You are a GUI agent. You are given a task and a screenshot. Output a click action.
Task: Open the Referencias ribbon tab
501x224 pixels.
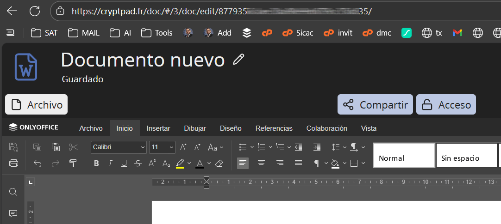pos(274,128)
